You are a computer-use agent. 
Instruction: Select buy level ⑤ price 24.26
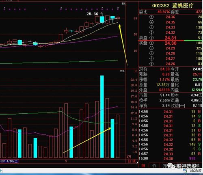click(170, 64)
